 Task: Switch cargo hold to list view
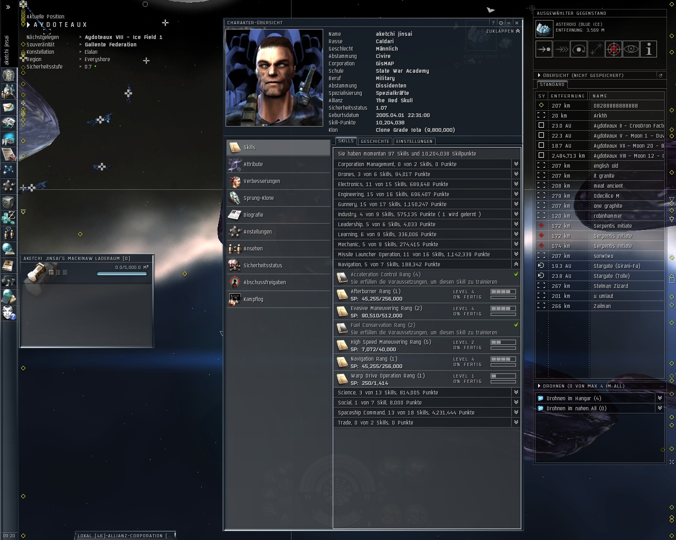click(64, 272)
